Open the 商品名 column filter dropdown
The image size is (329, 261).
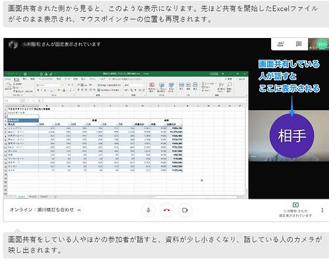click(x=37, y=125)
